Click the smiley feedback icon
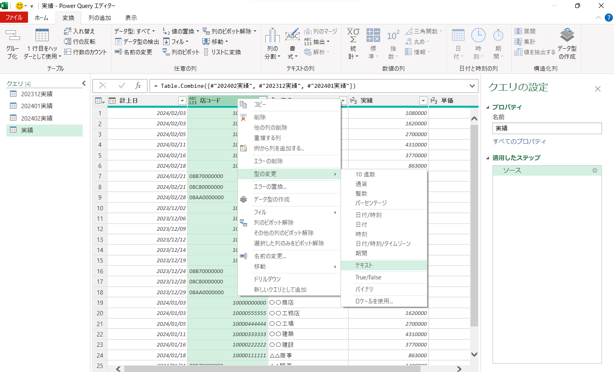The height and width of the screenshot is (372, 614). coord(19,6)
